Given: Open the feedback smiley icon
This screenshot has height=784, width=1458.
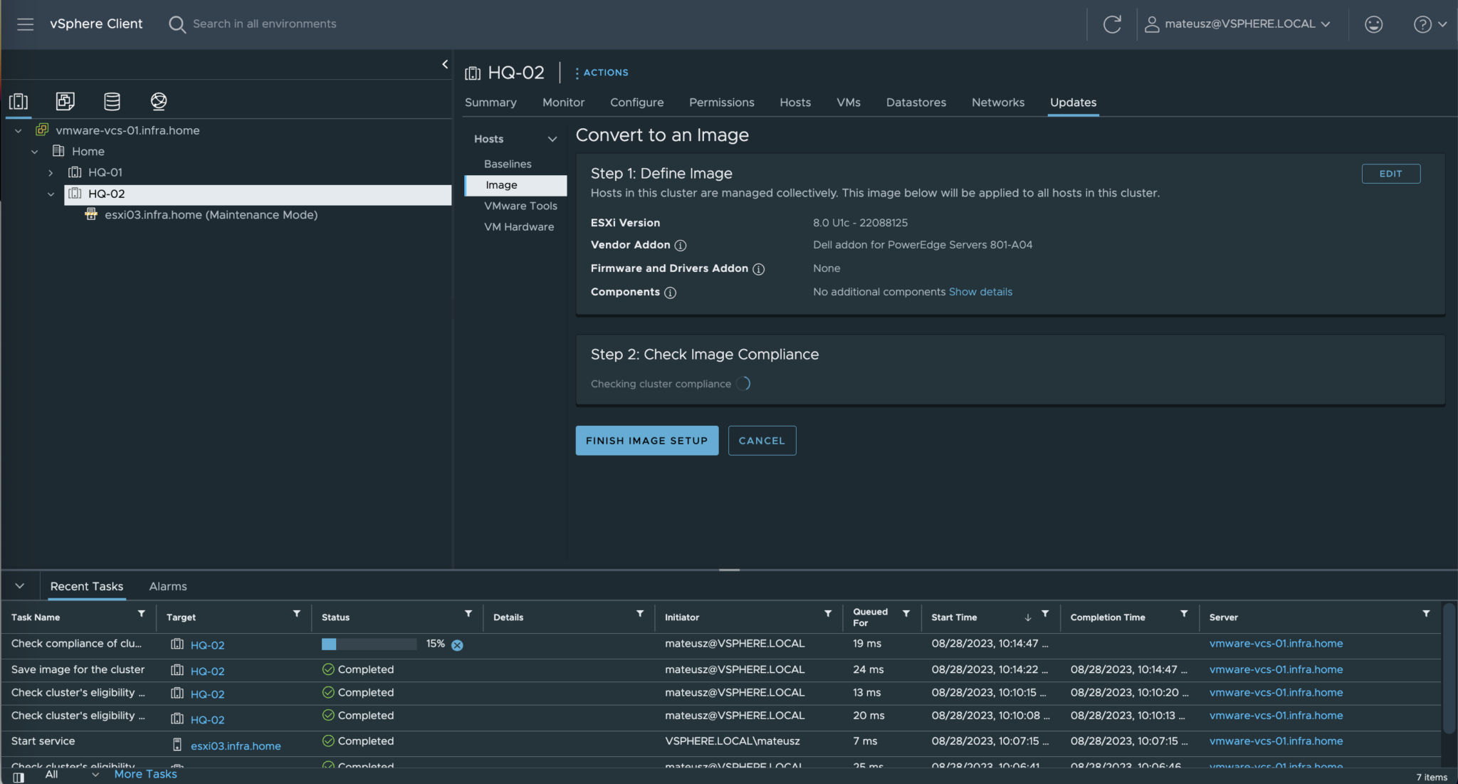Looking at the screenshot, I should tap(1373, 23).
